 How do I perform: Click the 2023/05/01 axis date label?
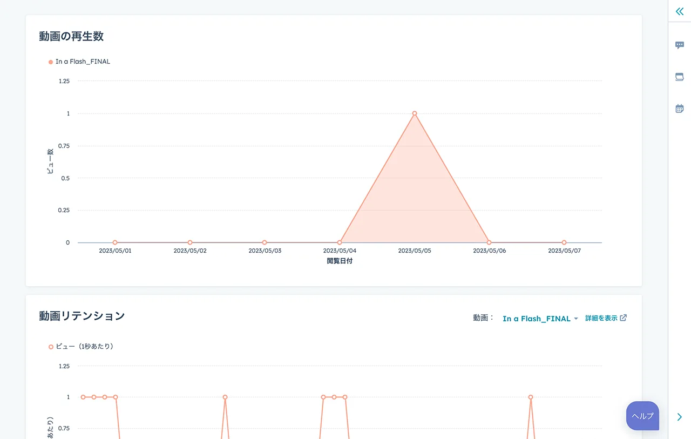pyautogui.click(x=115, y=251)
